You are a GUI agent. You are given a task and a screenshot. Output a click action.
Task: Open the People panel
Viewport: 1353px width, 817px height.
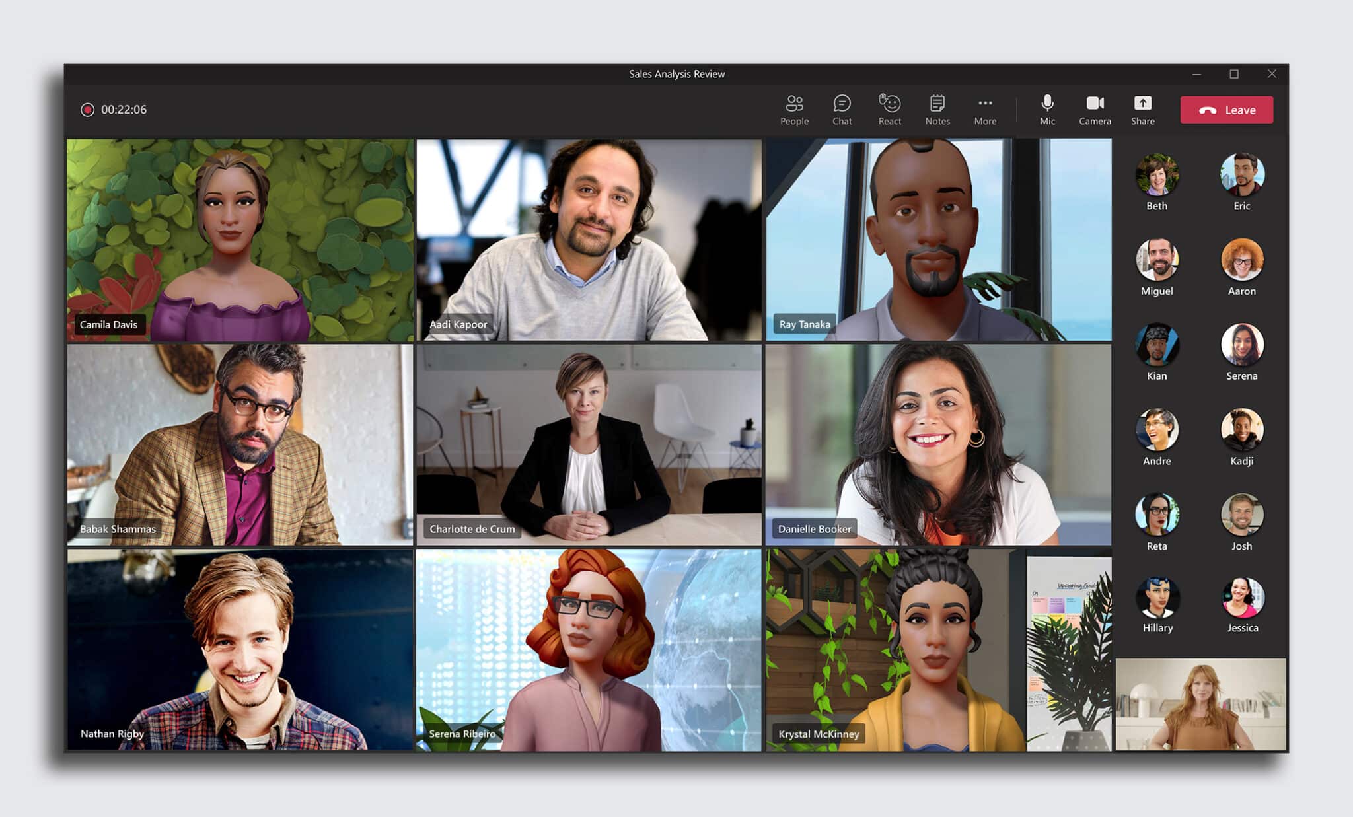(x=795, y=110)
